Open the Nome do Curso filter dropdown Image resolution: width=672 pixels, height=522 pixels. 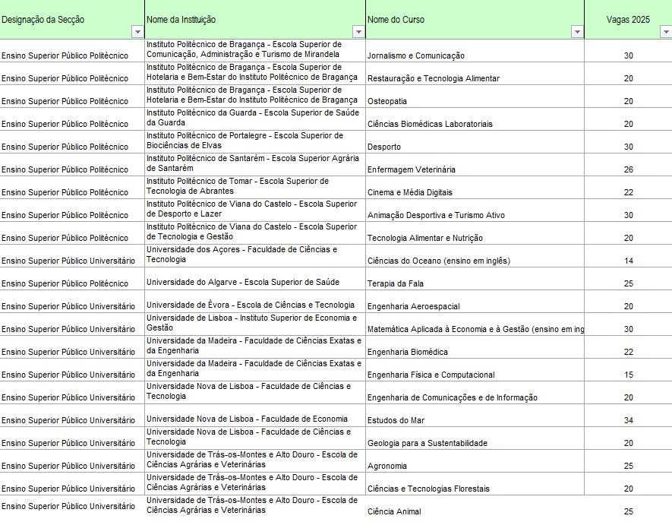(x=577, y=32)
